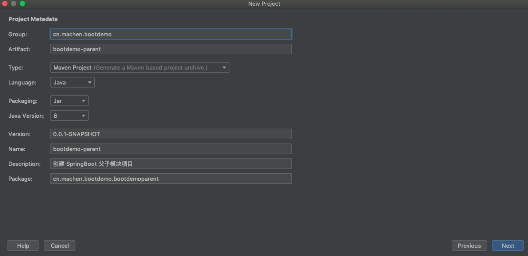Open the Type dropdown showing Maven Project

(140, 67)
